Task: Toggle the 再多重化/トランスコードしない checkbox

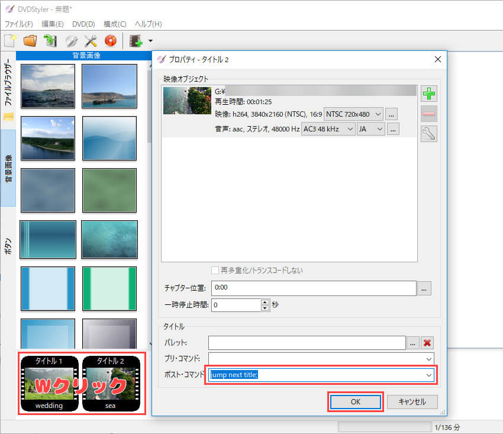Action: [x=215, y=271]
